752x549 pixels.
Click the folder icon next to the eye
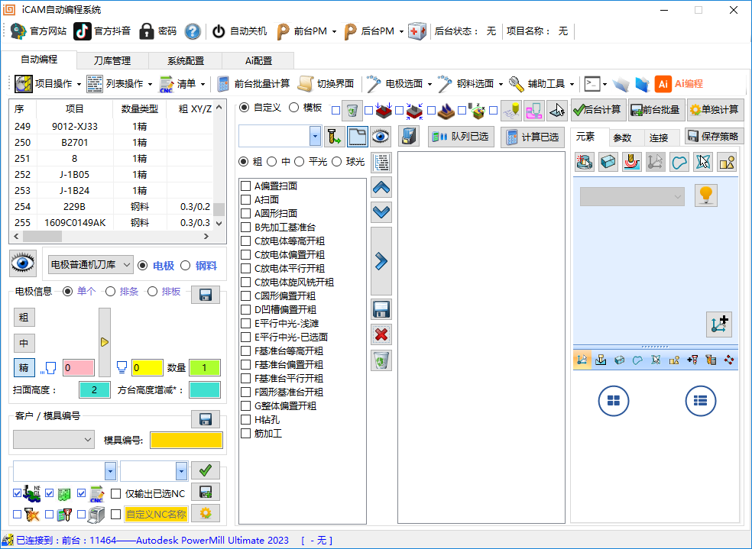pos(358,137)
